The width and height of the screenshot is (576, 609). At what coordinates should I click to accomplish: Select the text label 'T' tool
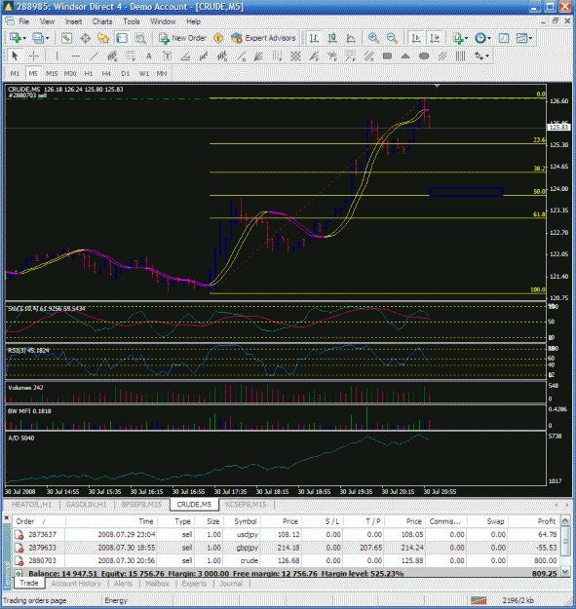click(168, 57)
